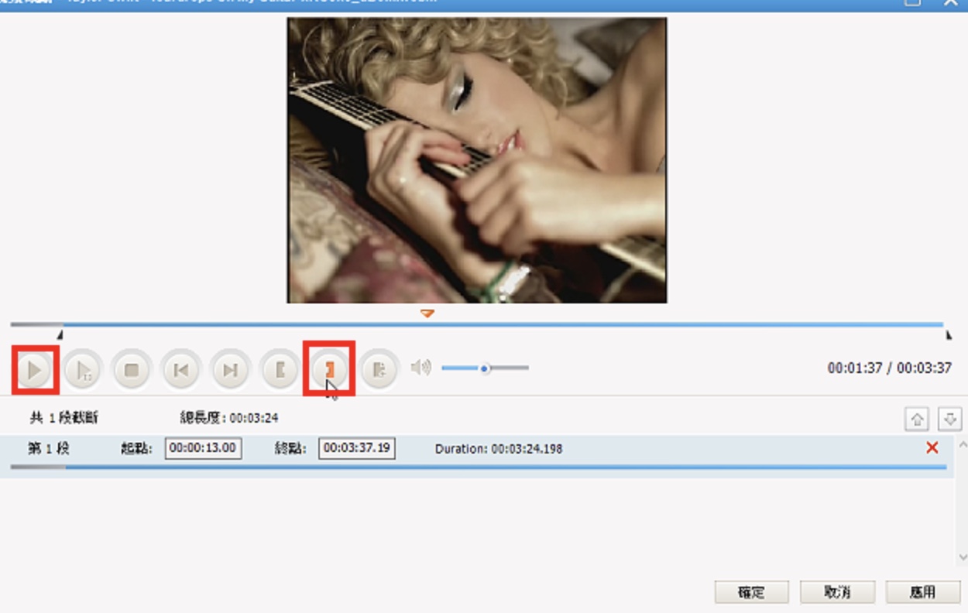The image size is (968, 613).
Task: Delete segment 1 with red X
Action: coord(932,447)
